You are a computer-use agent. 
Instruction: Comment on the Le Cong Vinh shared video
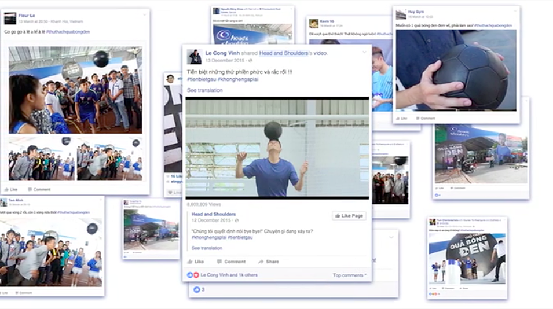232,262
